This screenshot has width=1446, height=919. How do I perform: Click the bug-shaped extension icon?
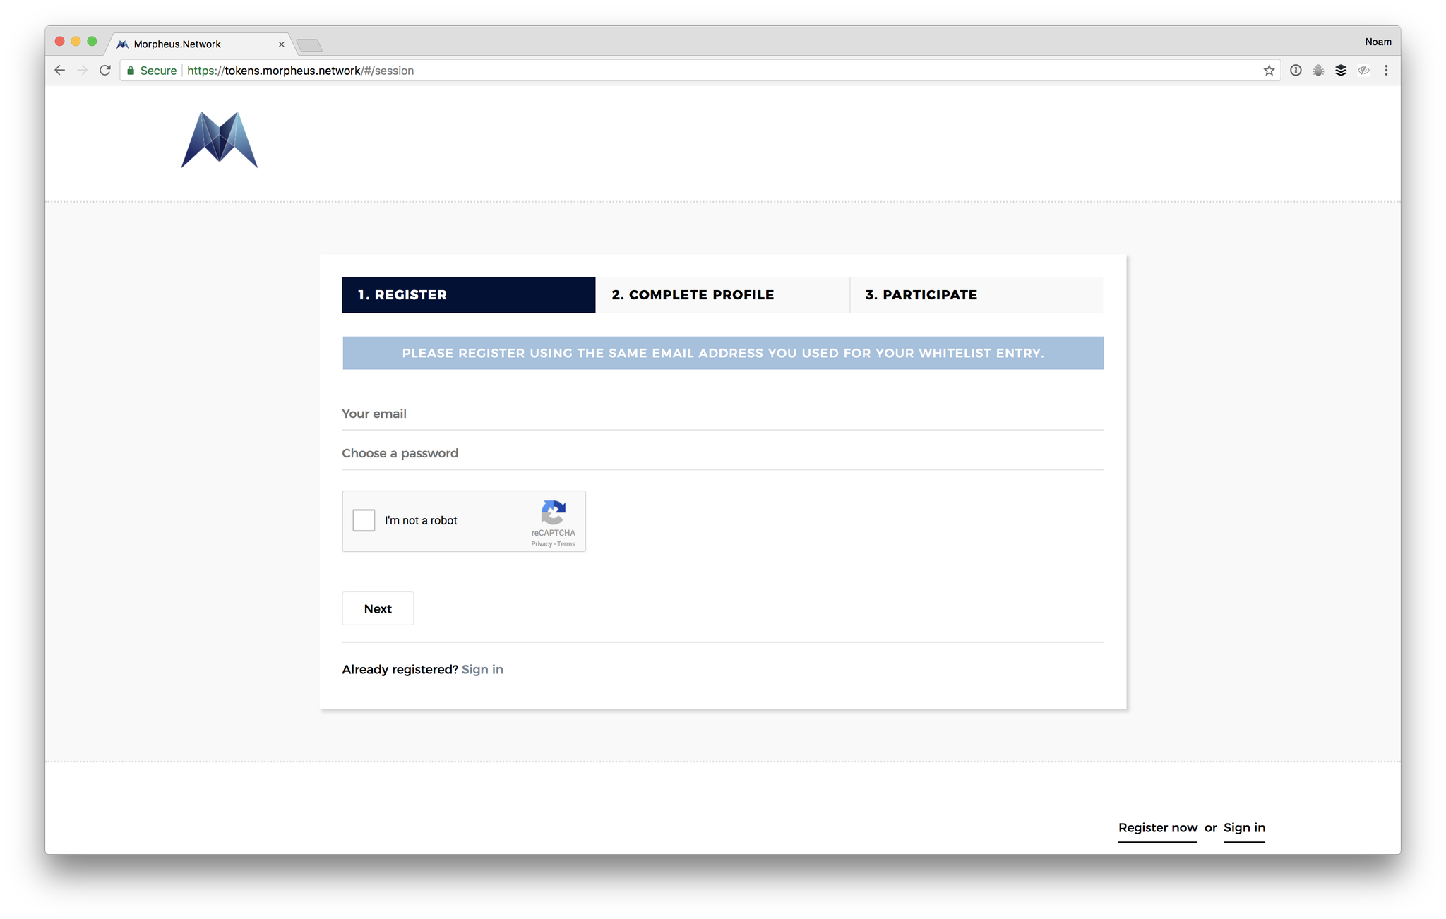(x=1317, y=70)
